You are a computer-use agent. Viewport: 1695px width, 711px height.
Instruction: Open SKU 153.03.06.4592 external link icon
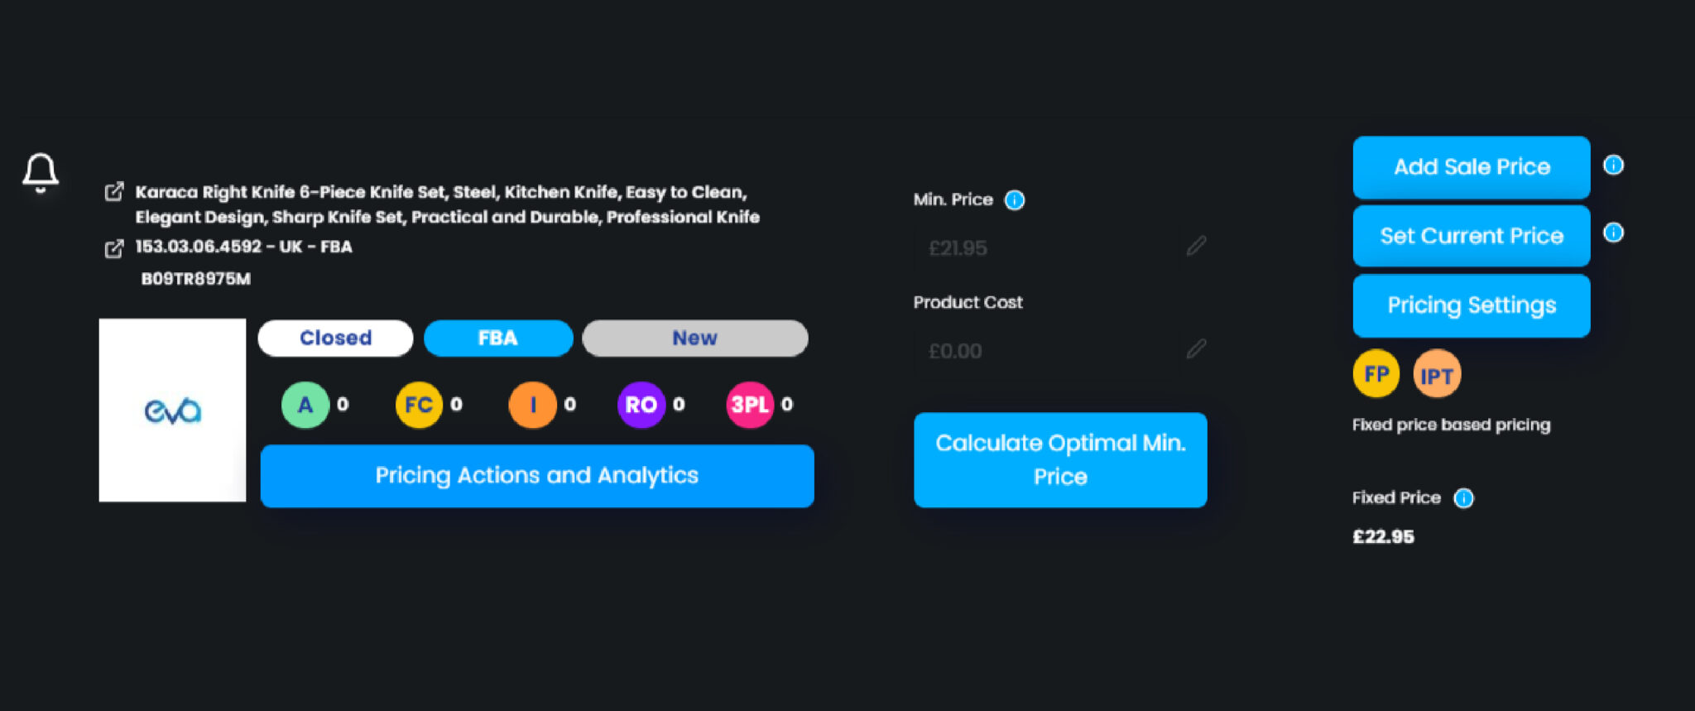tap(114, 248)
